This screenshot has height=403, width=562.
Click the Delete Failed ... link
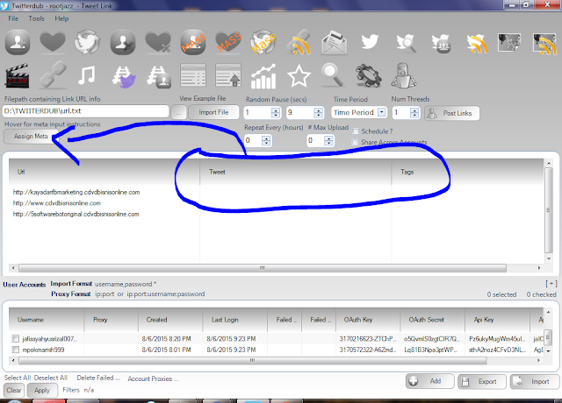click(x=98, y=378)
